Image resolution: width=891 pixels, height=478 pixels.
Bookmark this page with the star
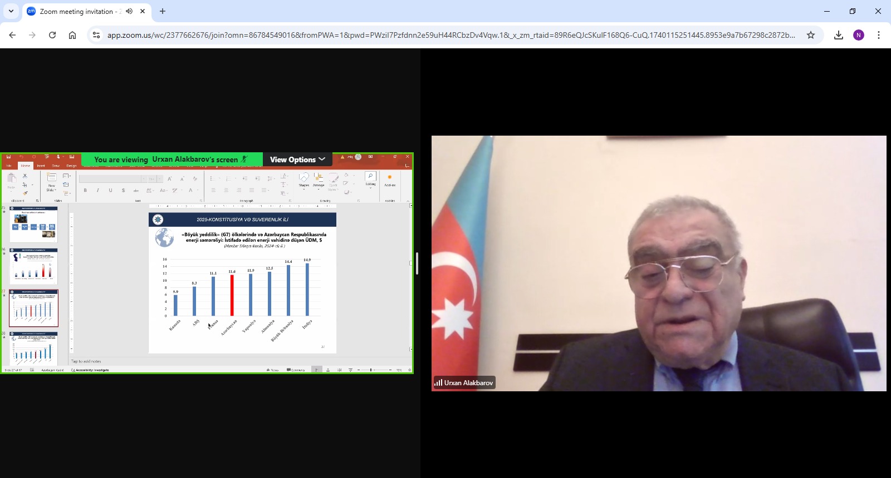[x=811, y=35]
